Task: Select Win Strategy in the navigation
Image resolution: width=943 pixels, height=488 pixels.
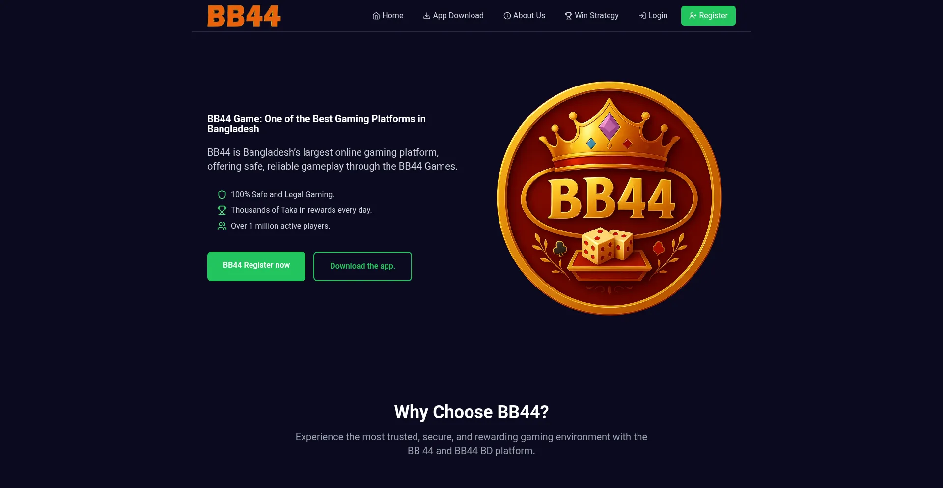Action: pyautogui.click(x=592, y=16)
